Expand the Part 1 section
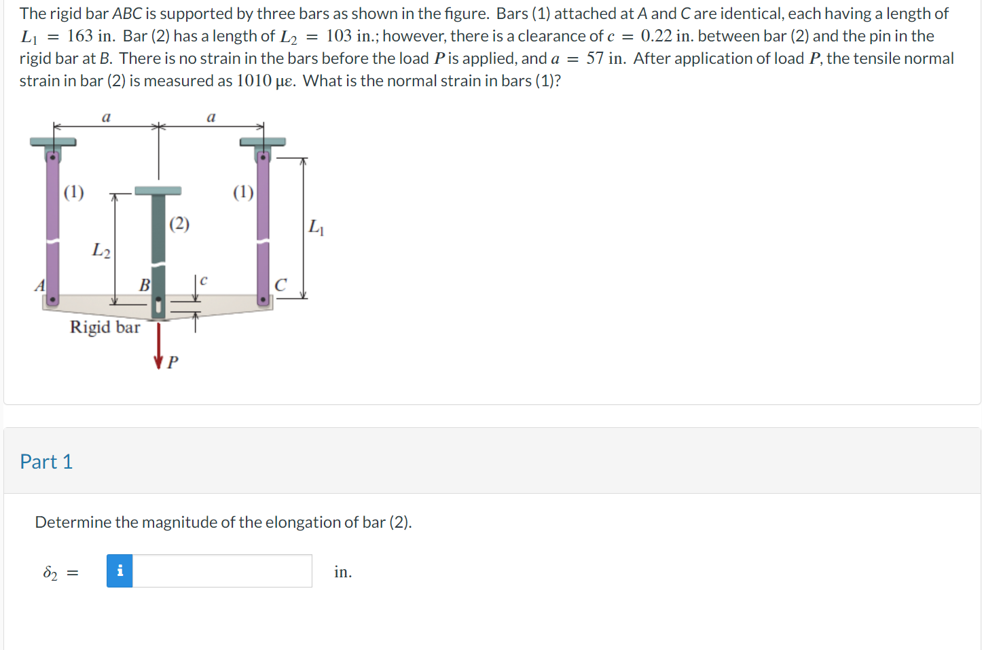Viewport: 982px width, 650px height. point(46,461)
